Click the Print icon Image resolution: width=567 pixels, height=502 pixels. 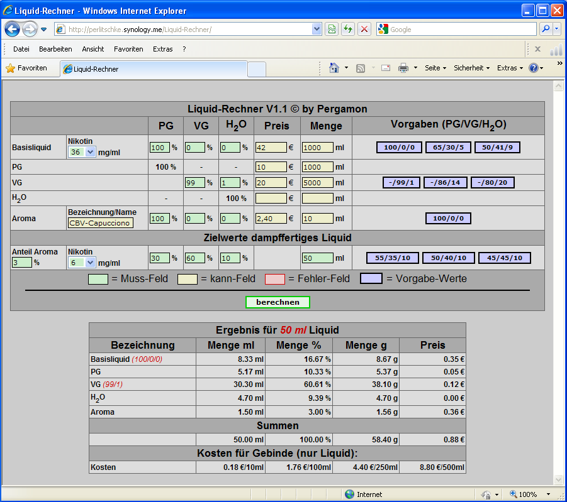403,68
